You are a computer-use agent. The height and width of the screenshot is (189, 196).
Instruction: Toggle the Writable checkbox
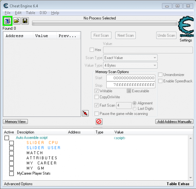click(97, 91)
